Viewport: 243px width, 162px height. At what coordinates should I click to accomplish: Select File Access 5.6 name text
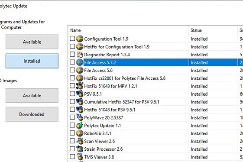coord(98,71)
